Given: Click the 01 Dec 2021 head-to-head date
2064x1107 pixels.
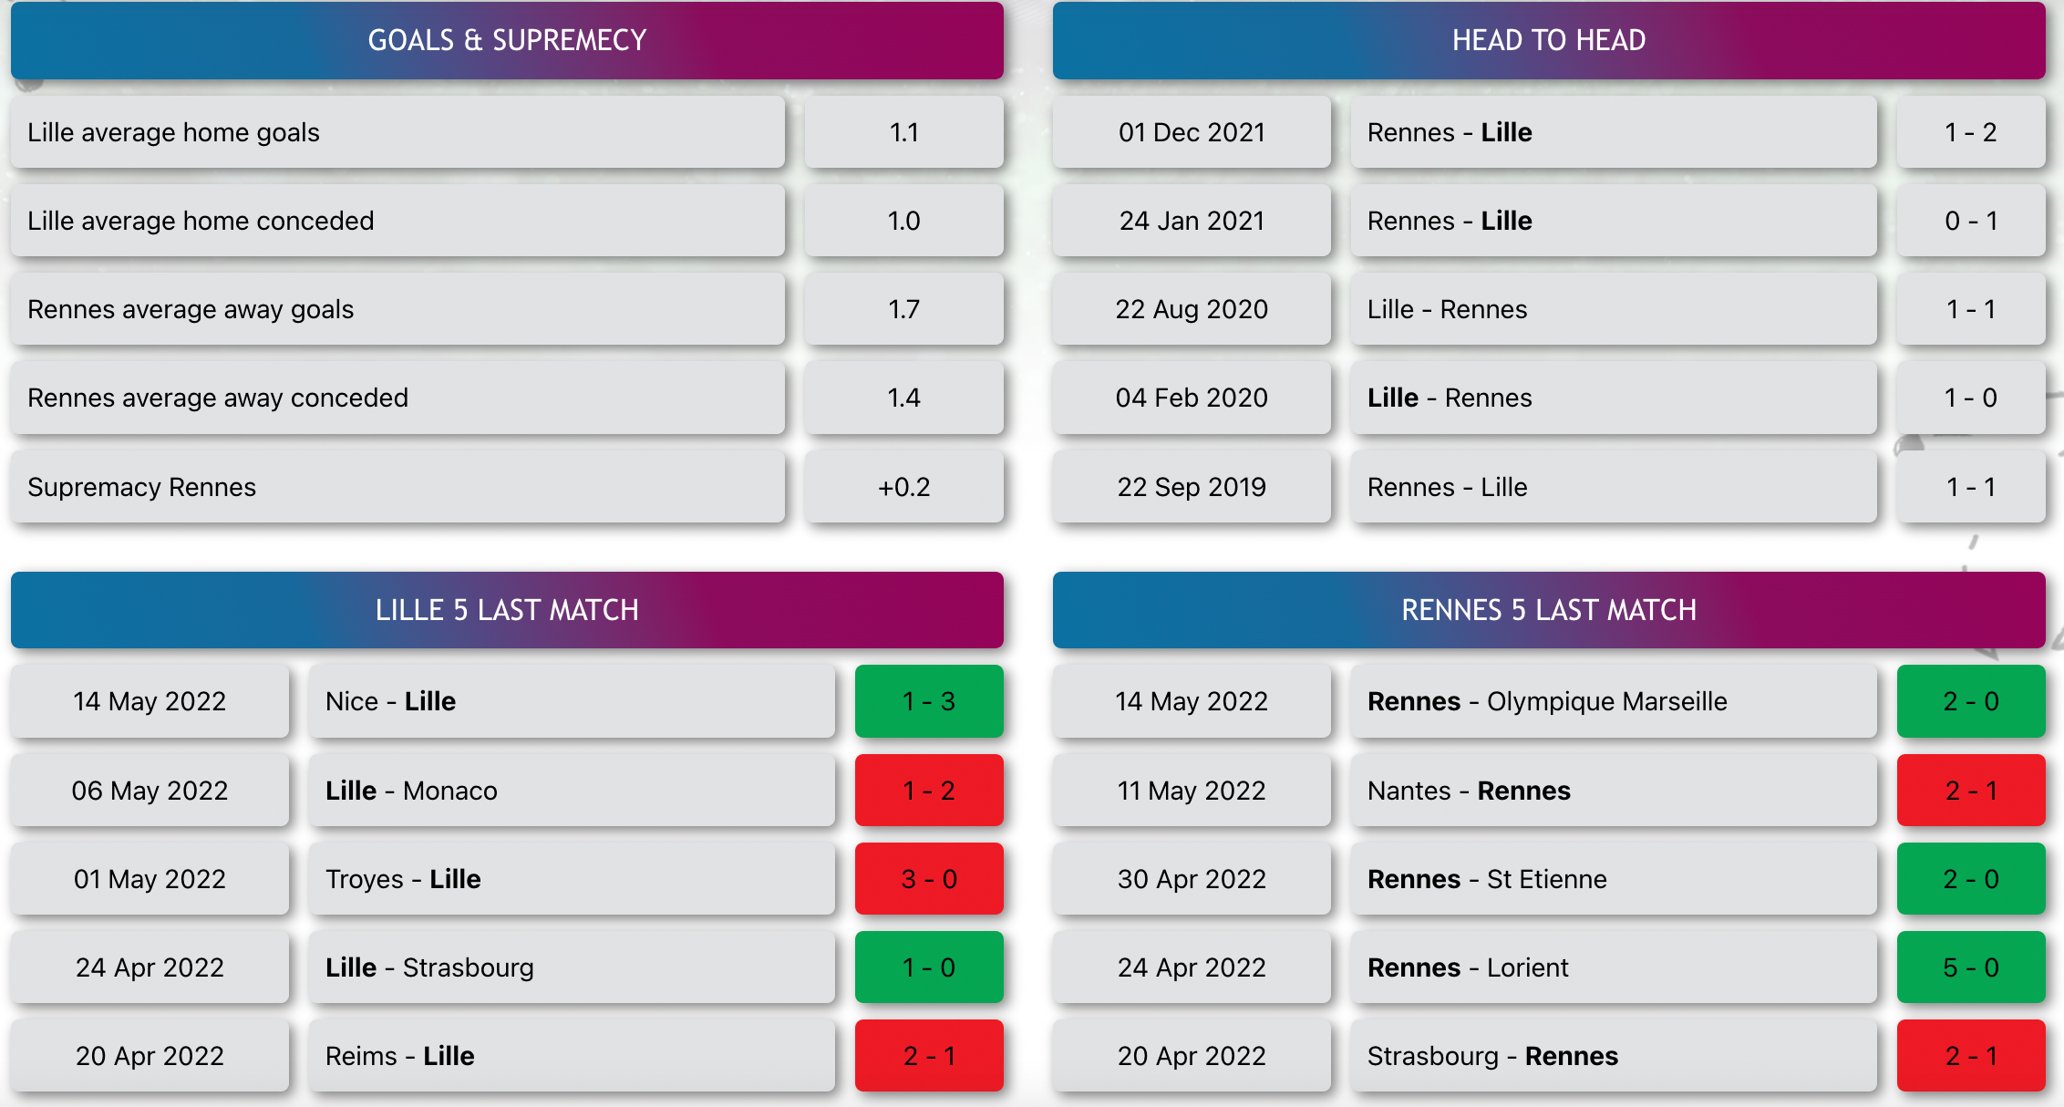Looking at the screenshot, I should click(1192, 132).
